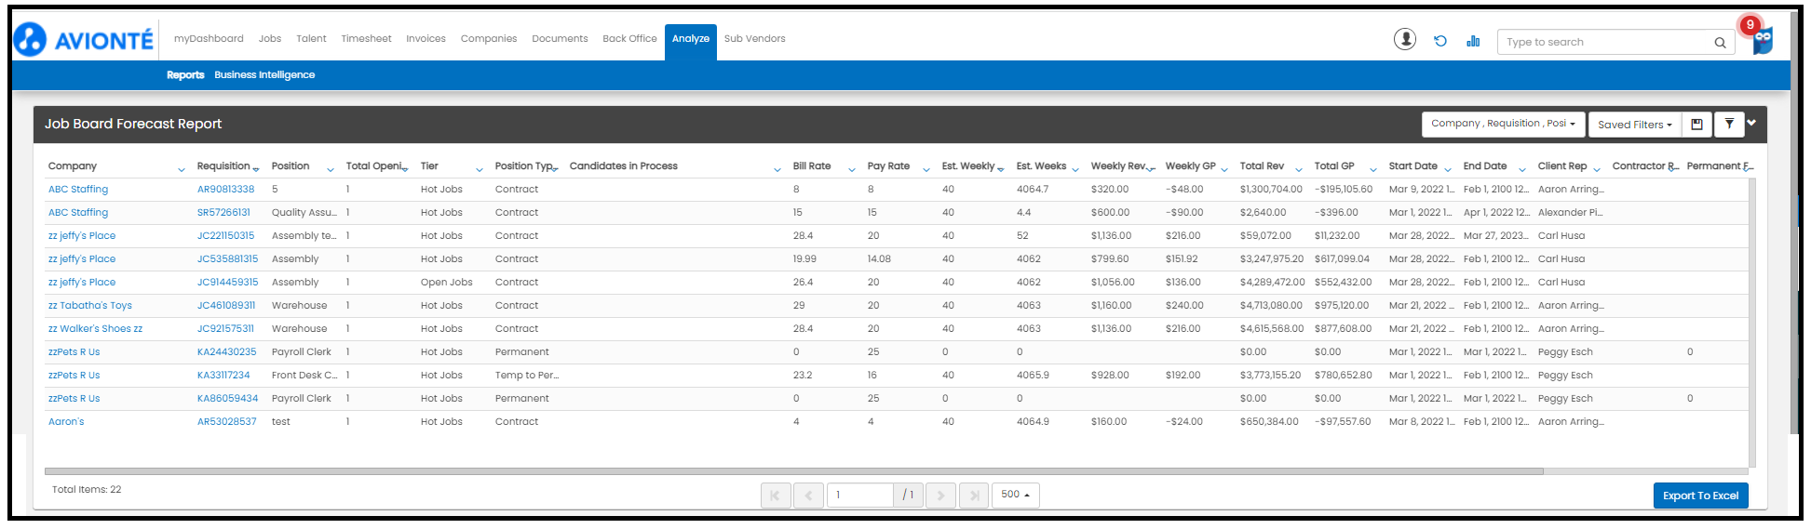Open the Aaron's company link
Viewport: 1811px width, 529px height.
pyautogui.click(x=66, y=422)
